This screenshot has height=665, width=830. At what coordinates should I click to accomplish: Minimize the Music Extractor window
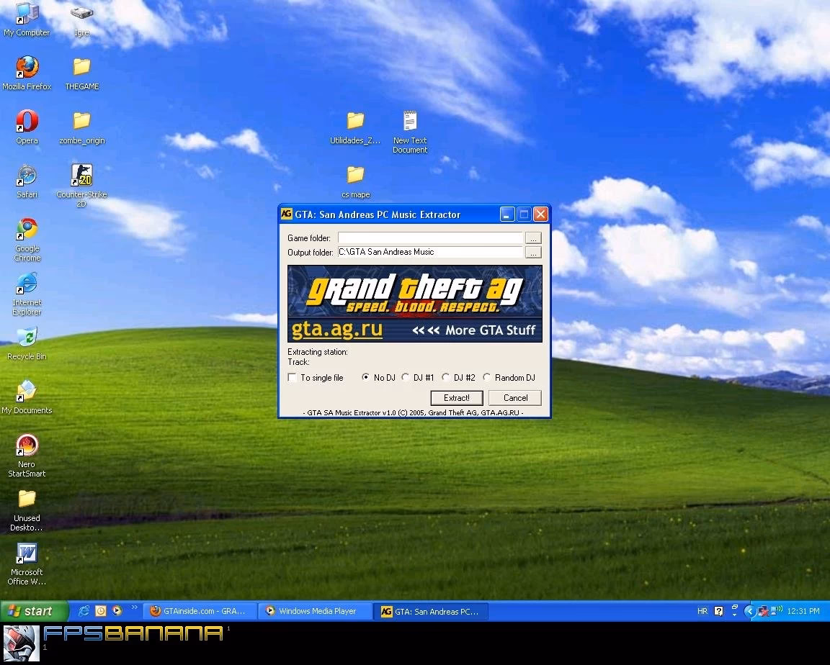[x=507, y=214]
